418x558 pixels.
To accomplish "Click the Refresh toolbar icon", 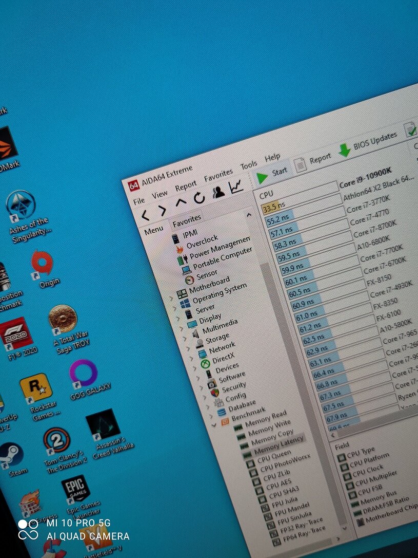I will coord(199,198).
